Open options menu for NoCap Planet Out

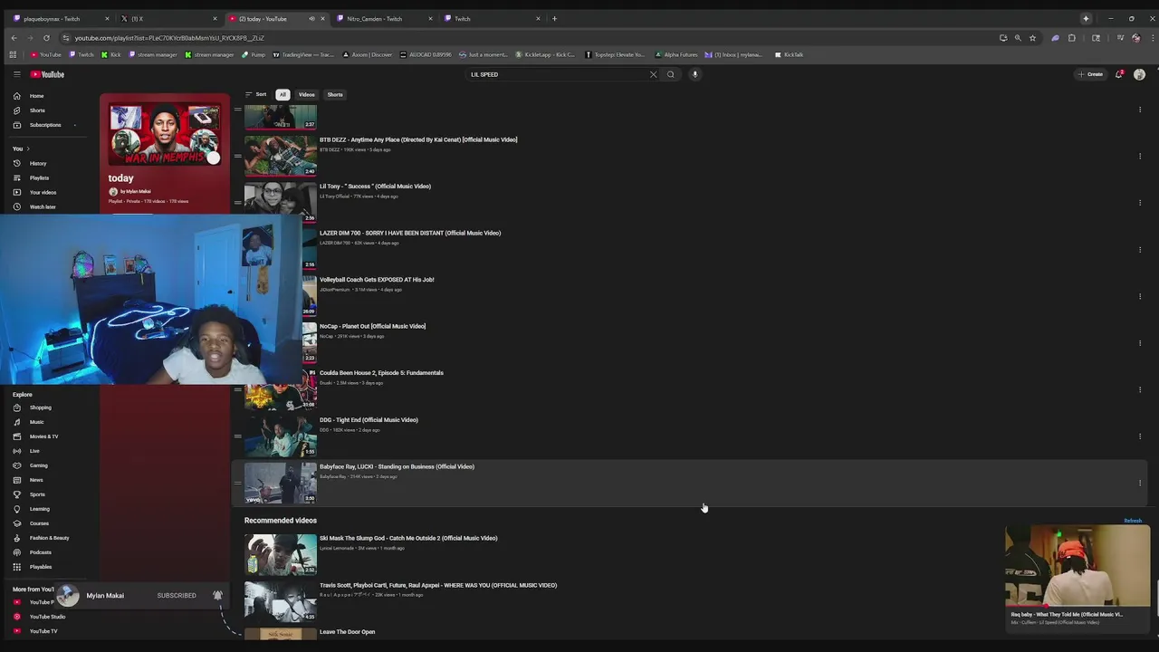[x=1140, y=343]
